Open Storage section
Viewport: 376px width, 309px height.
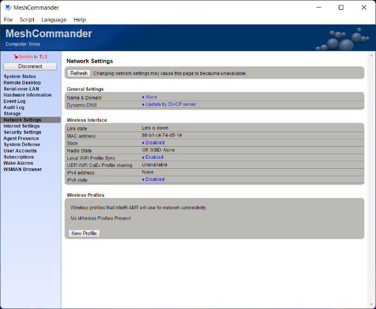(x=12, y=113)
